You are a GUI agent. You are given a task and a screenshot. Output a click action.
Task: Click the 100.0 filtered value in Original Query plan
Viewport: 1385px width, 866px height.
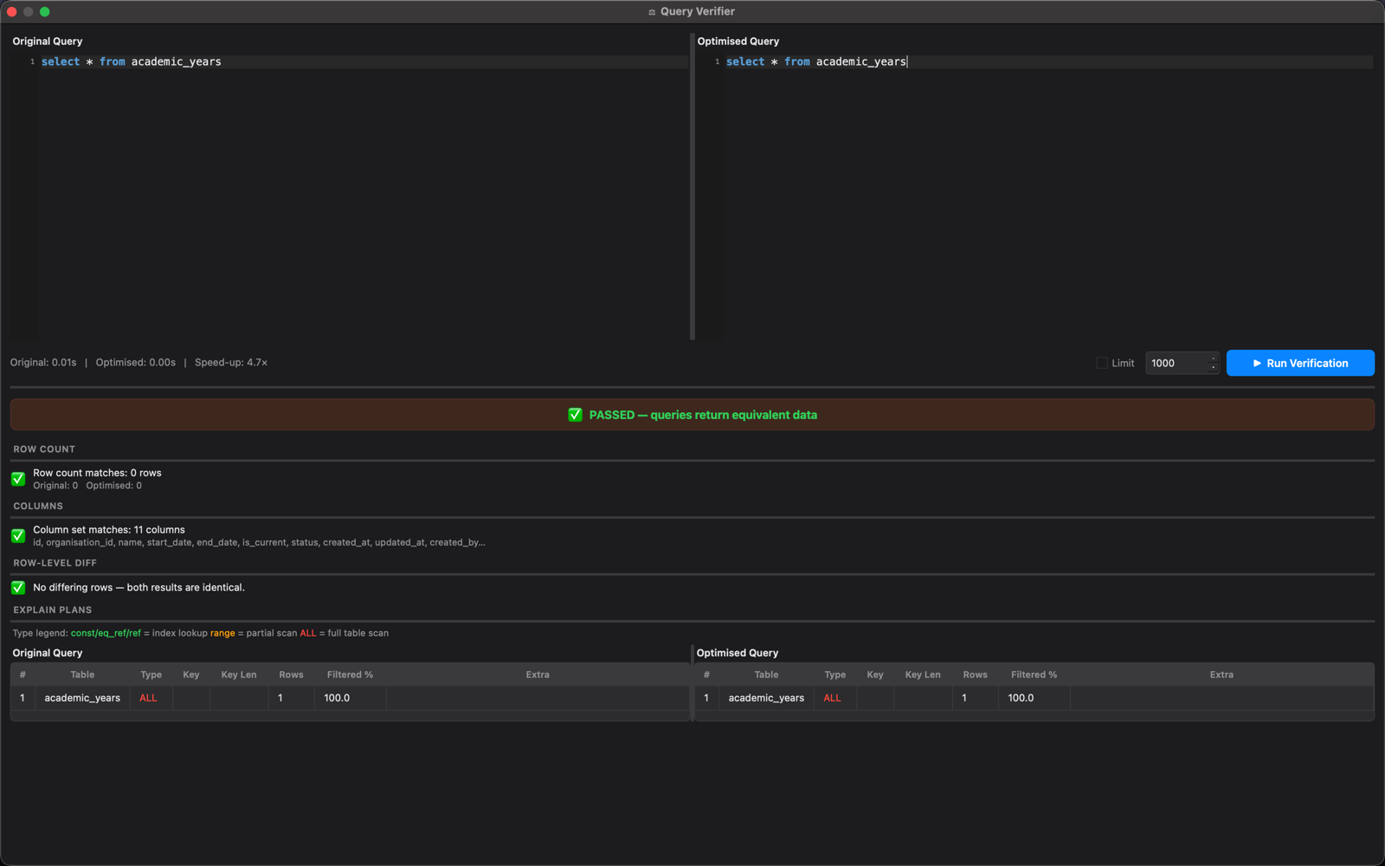tap(337, 698)
